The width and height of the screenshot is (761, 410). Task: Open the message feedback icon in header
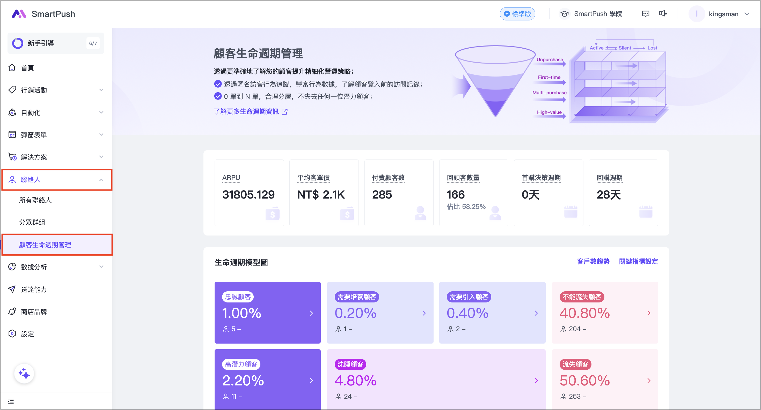646,13
